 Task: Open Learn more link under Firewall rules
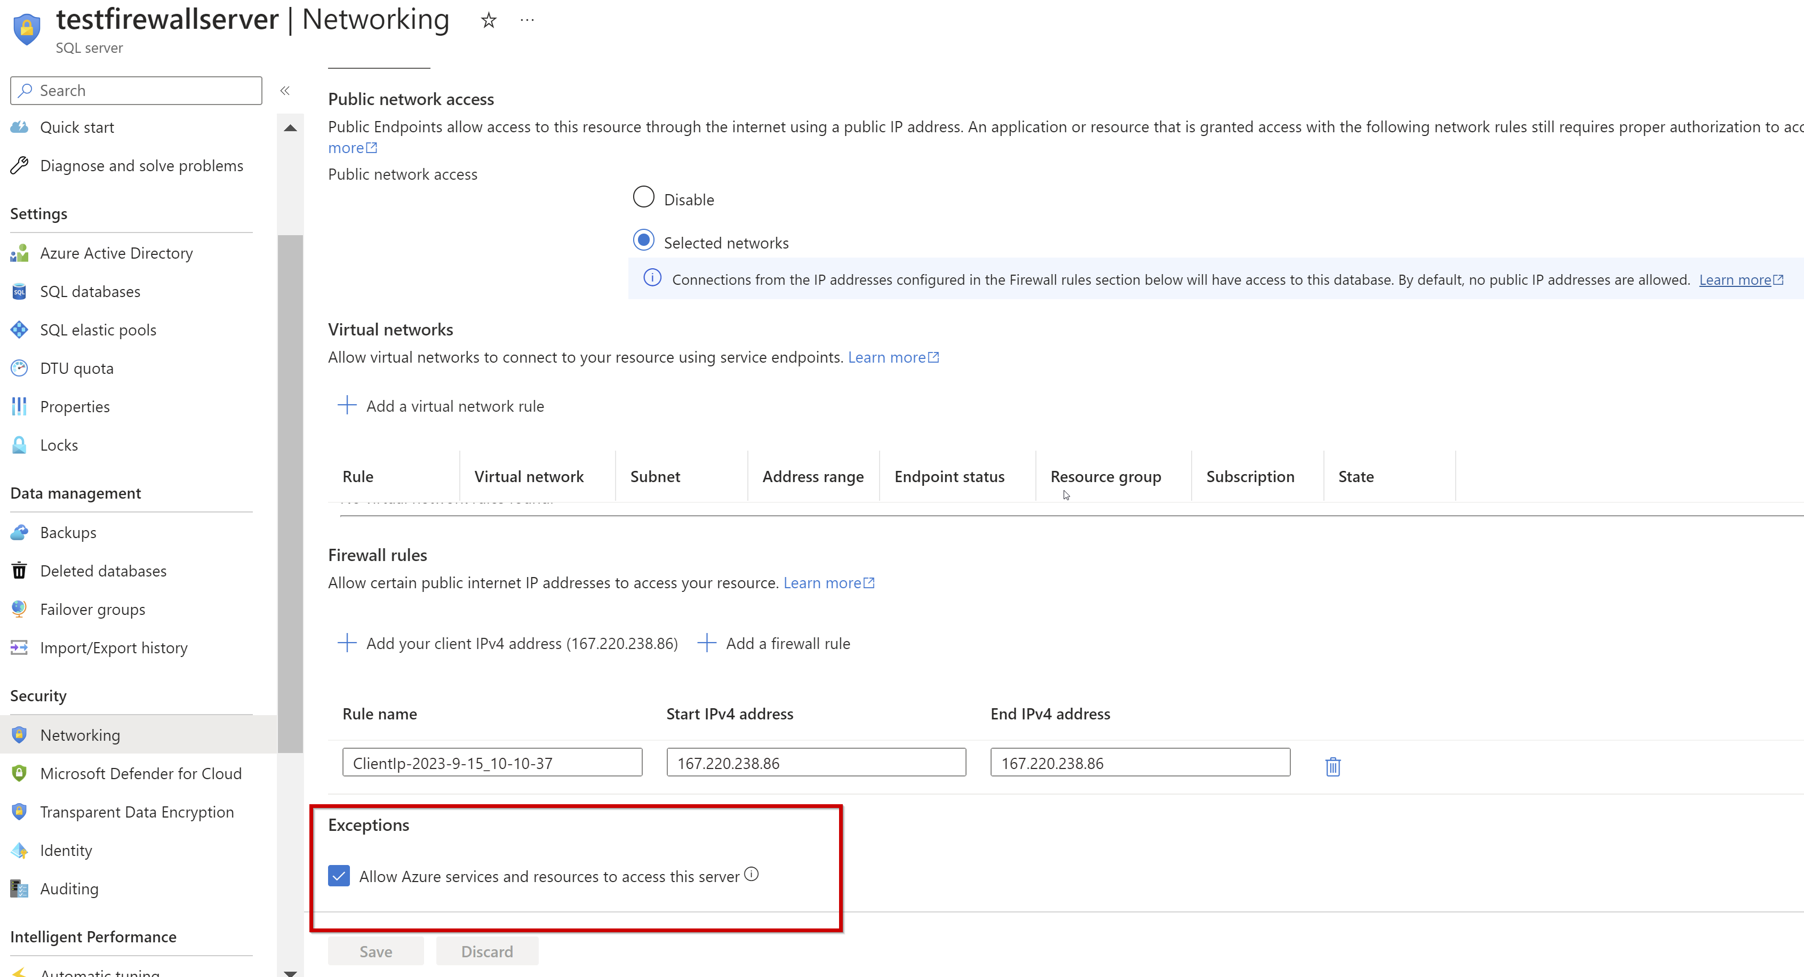tap(828, 583)
